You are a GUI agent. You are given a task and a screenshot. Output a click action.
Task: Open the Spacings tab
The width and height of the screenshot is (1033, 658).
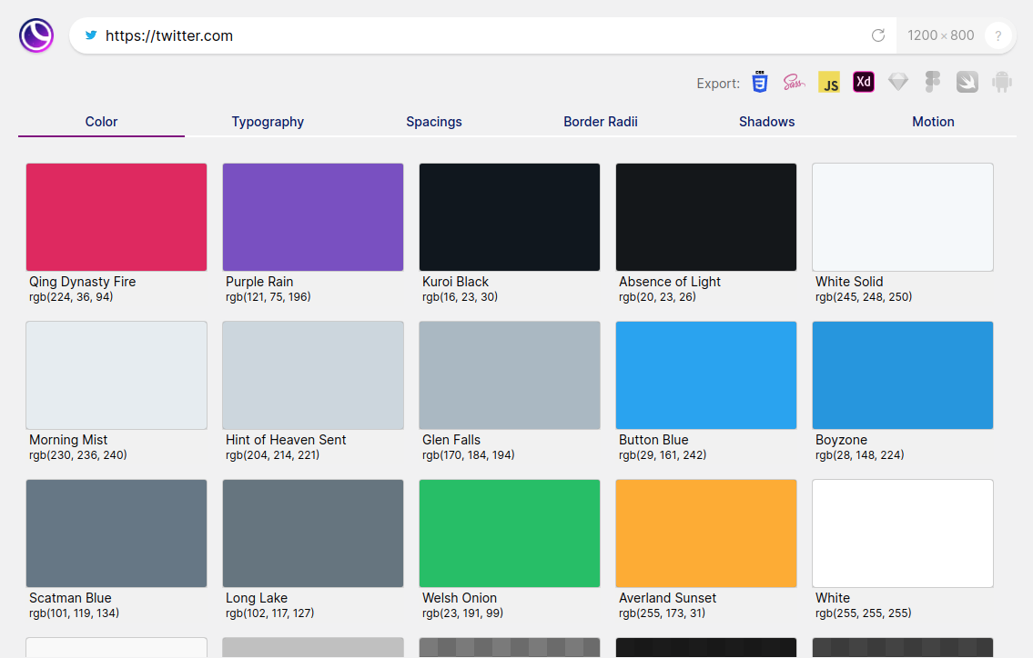click(x=434, y=122)
